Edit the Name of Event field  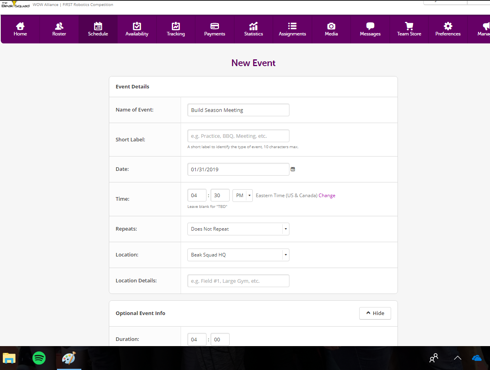[x=238, y=110]
